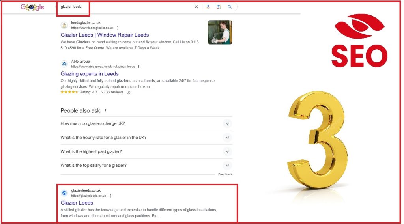Open the 'Glazier Leeds' result title link

click(77, 203)
